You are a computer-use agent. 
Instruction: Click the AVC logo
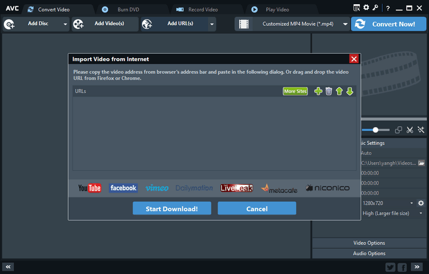(x=12, y=8)
